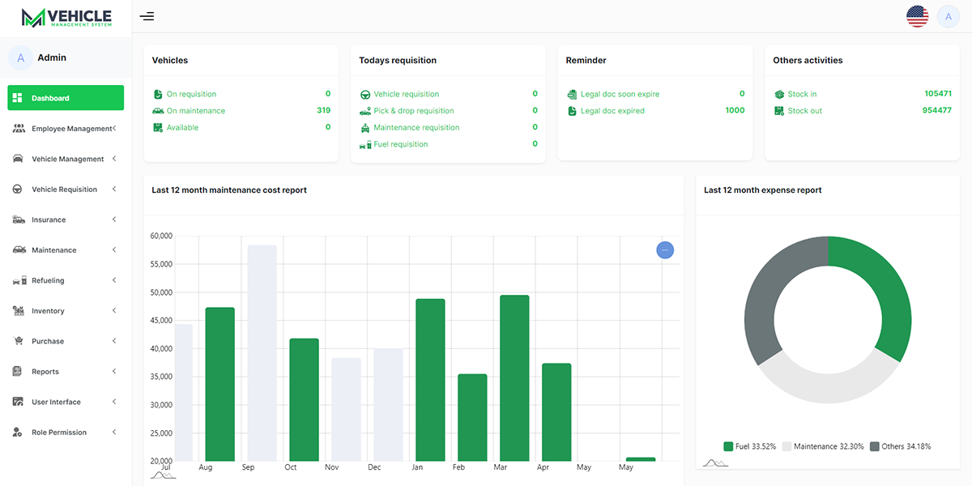Open the Legal doc expired link
The image size is (972, 486).
(x=612, y=111)
